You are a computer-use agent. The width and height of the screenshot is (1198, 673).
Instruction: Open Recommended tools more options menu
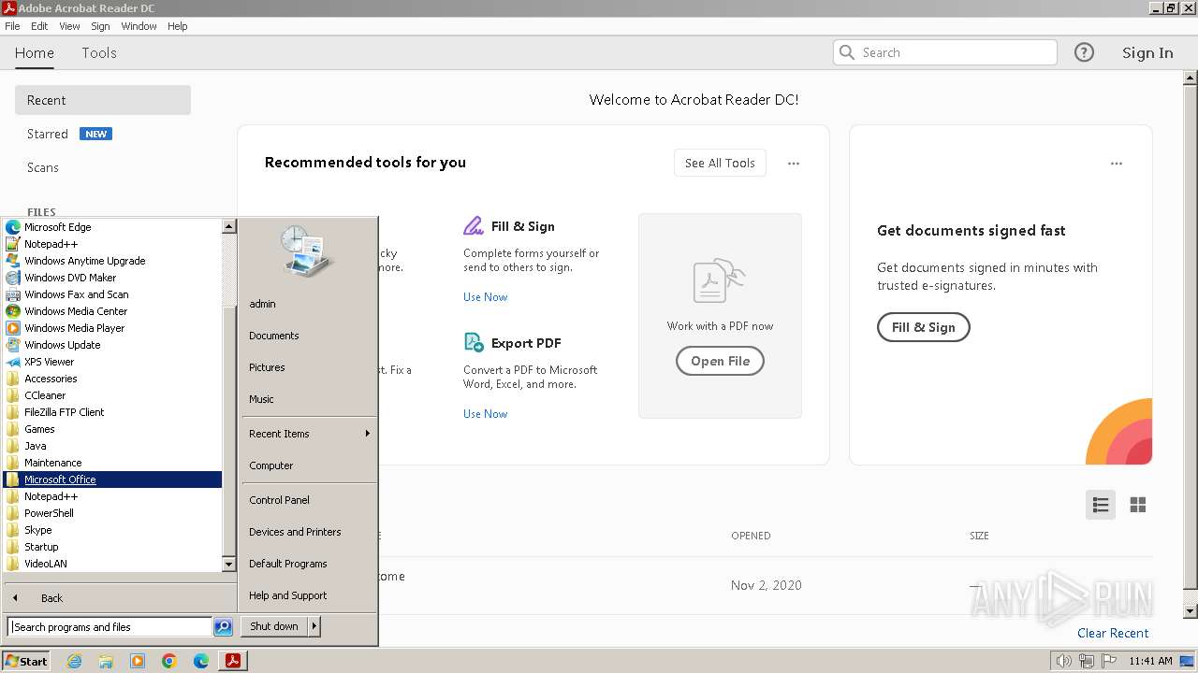794,164
